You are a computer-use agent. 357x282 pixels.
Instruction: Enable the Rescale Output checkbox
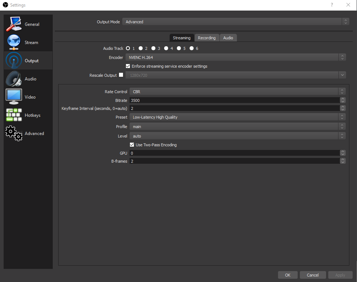(121, 75)
